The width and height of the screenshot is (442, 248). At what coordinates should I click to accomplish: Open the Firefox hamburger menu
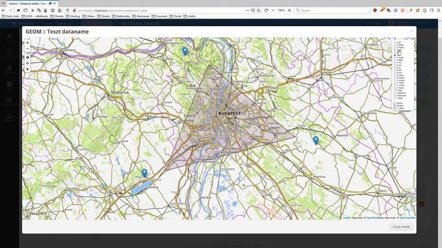click(x=439, y=10)
